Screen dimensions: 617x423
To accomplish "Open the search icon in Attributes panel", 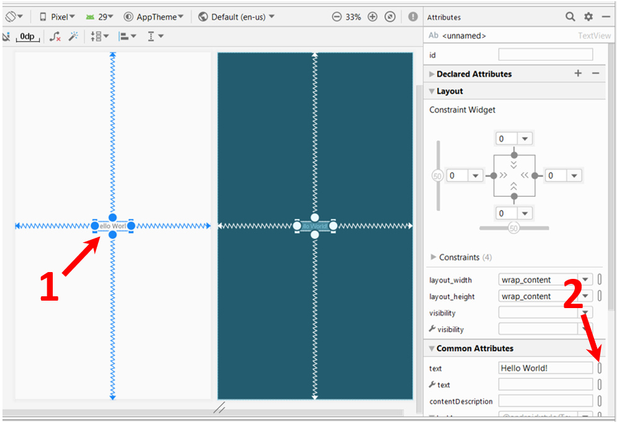I will (x=570, y=17).
